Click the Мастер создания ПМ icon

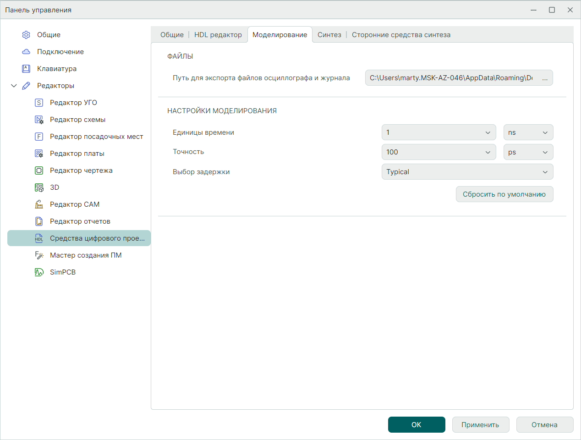point(39,255)
